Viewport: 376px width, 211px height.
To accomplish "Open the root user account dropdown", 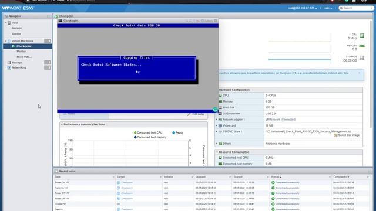I will coord(302,8).
